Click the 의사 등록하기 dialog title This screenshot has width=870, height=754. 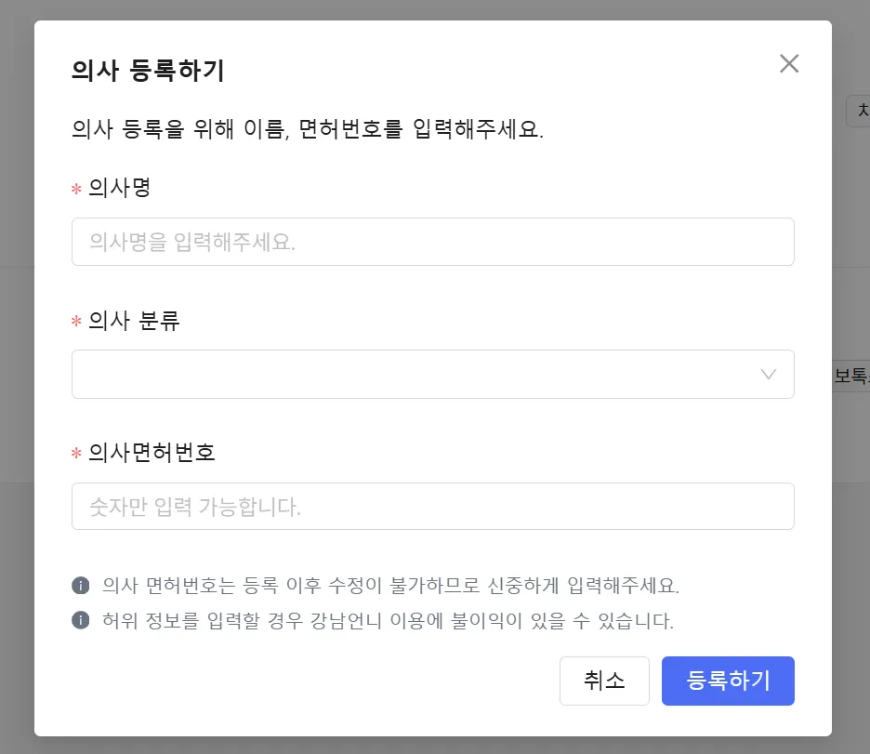pyautogui.click(x=148, y=71)
